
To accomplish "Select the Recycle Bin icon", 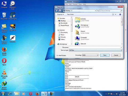I will click(4, 16).
